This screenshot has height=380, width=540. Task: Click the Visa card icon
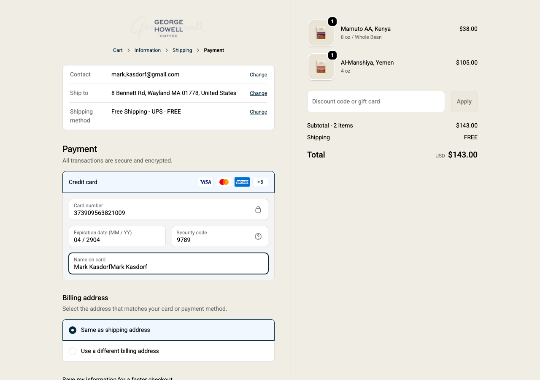tap(206, 182)
